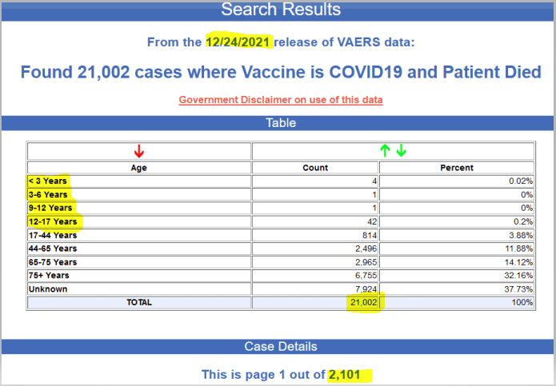556x386 pixels.
Task: Click the red down arrow above Age
Action: click(138, 151)
